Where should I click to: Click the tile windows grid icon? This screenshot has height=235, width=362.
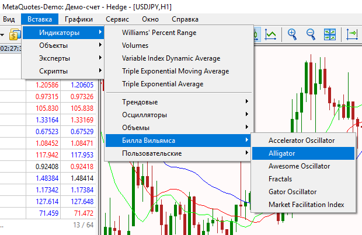[330, 34]
